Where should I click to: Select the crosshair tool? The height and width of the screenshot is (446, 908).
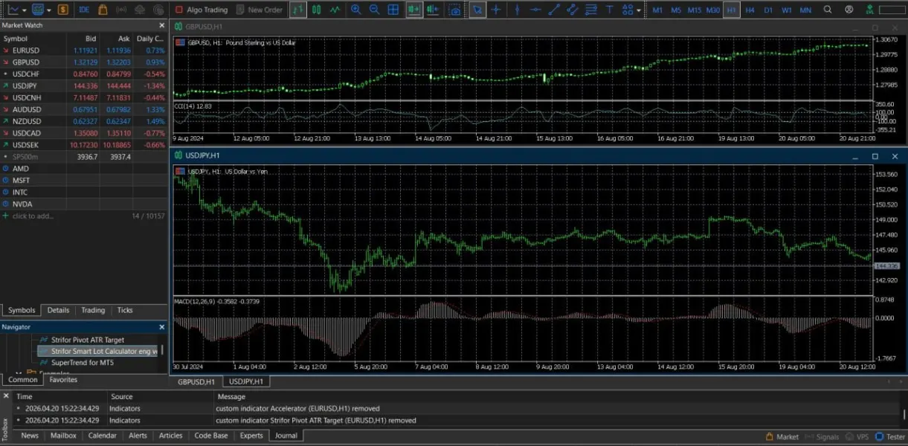point(496,10)
